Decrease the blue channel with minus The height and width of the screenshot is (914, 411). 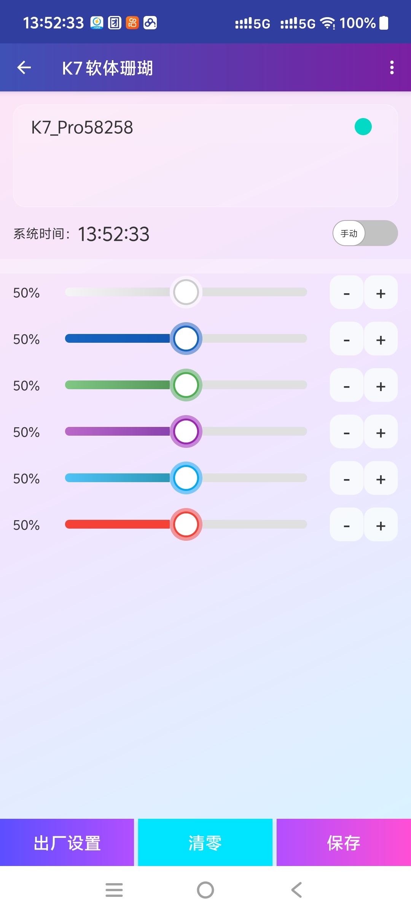[347, 339]
